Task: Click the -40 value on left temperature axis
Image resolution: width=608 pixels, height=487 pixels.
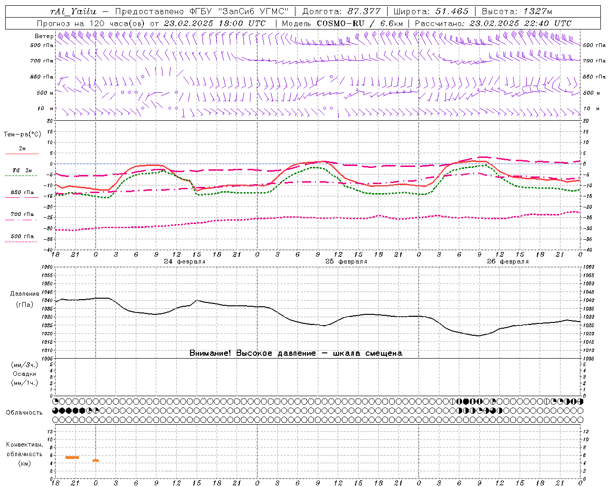Action: (49, 250)
